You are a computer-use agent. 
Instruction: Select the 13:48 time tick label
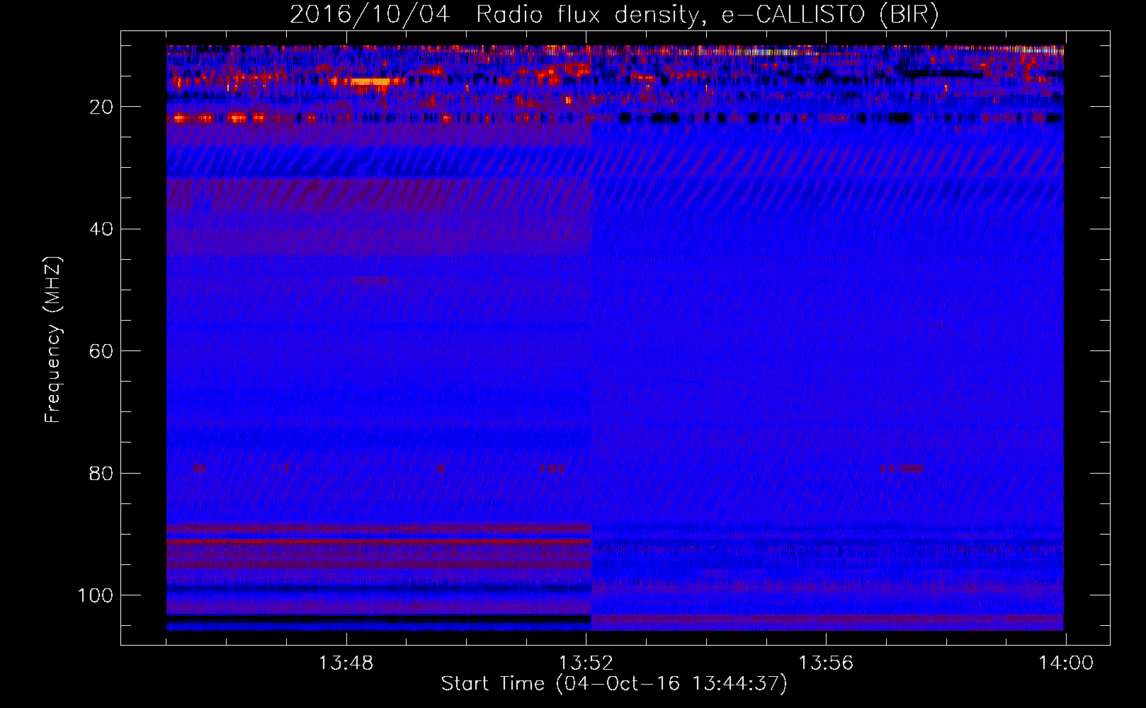tap(346, 663)
